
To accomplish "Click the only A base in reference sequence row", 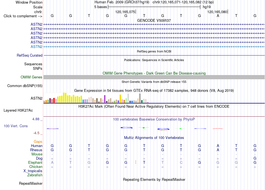I will [x=218, y=16].
